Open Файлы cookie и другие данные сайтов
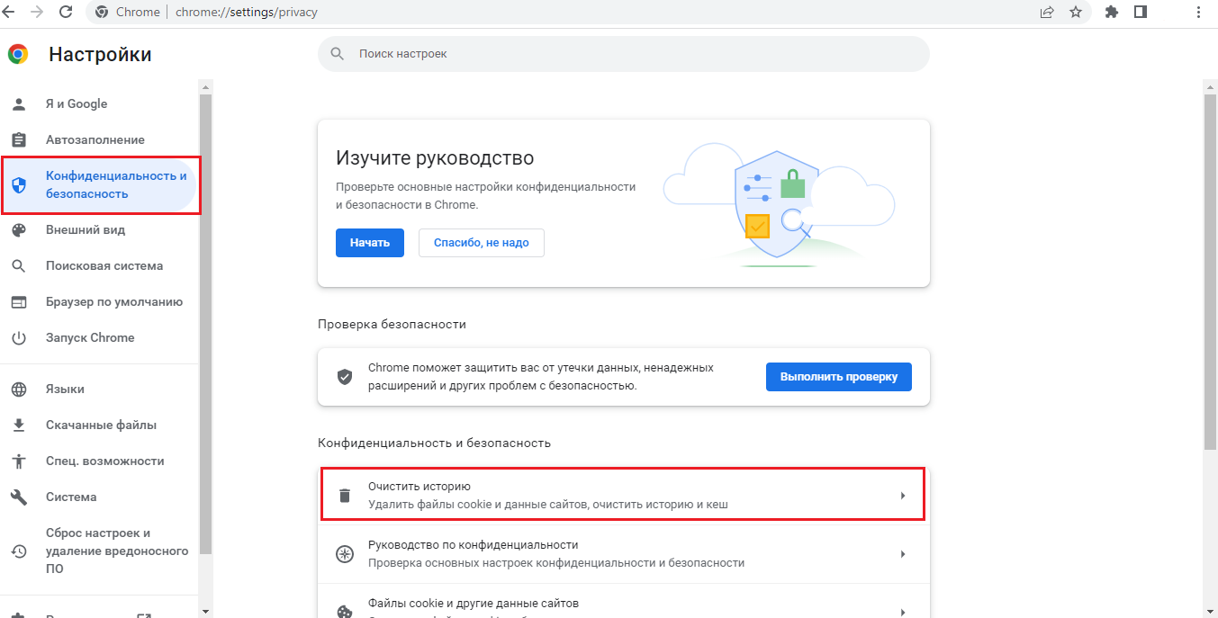 (x=474, y=604)
